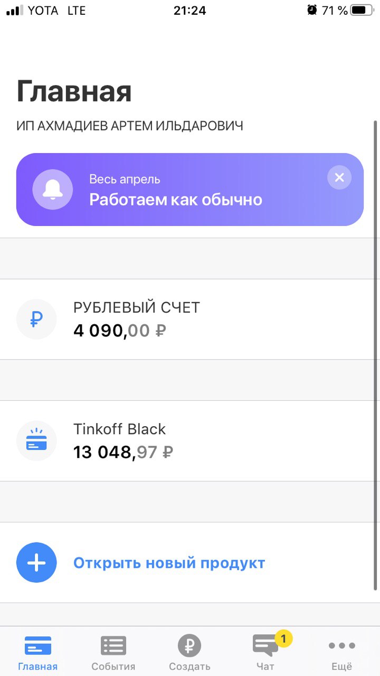Image resolution: width=380 pixels, height=676 pixels.
Task: Tap the 13 048,97 ₽ balance
Action: (123, 452)
